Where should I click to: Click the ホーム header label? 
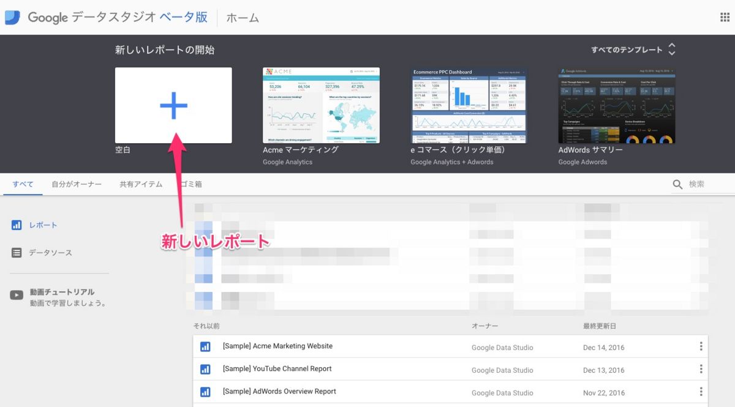point(243,18)
